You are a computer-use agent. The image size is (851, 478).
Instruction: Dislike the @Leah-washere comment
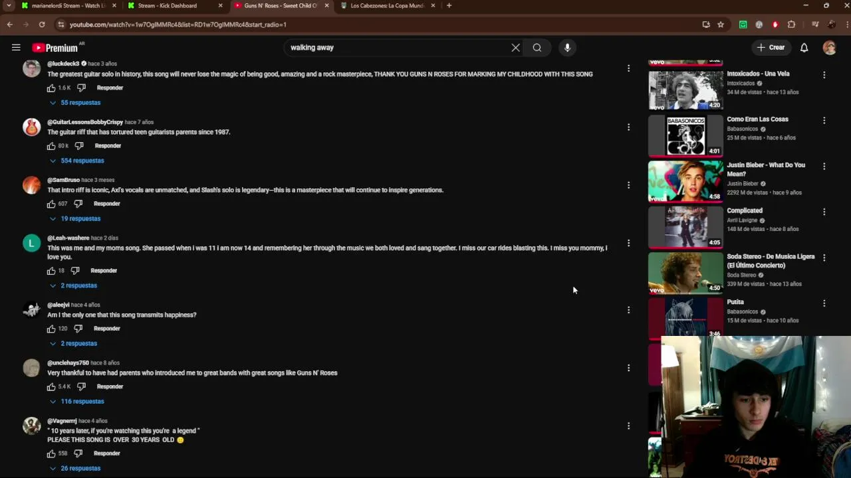click(75, 271)
